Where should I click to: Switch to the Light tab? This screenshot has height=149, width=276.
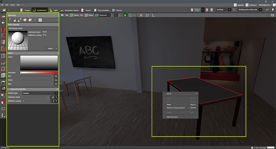point(53,10)
